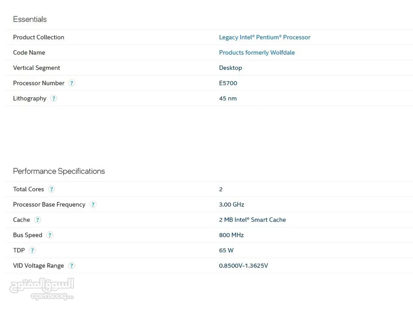Click the 800 MHz bus speed value
The height and width of the screenshot is (310, 413).
pyautogui.click(x=231, y=235)
